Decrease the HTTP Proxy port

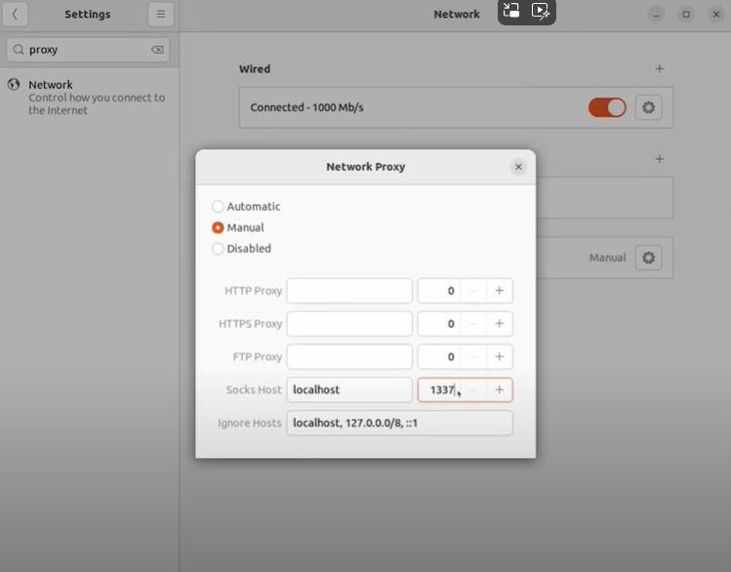tap(473, 291)
